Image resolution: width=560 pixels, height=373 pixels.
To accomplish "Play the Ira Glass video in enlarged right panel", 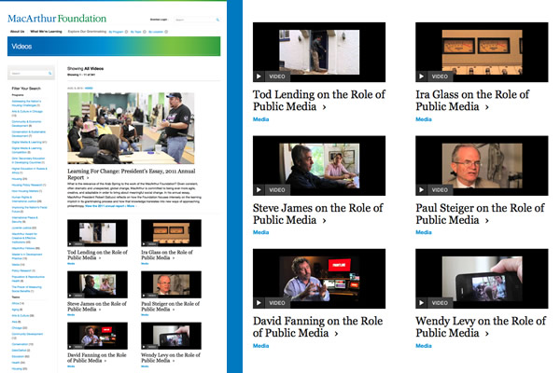I will tap(421, 76).
